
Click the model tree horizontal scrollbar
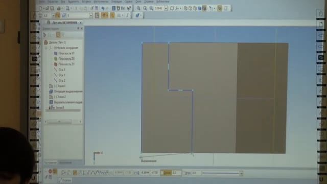click(x=63, y=122)
